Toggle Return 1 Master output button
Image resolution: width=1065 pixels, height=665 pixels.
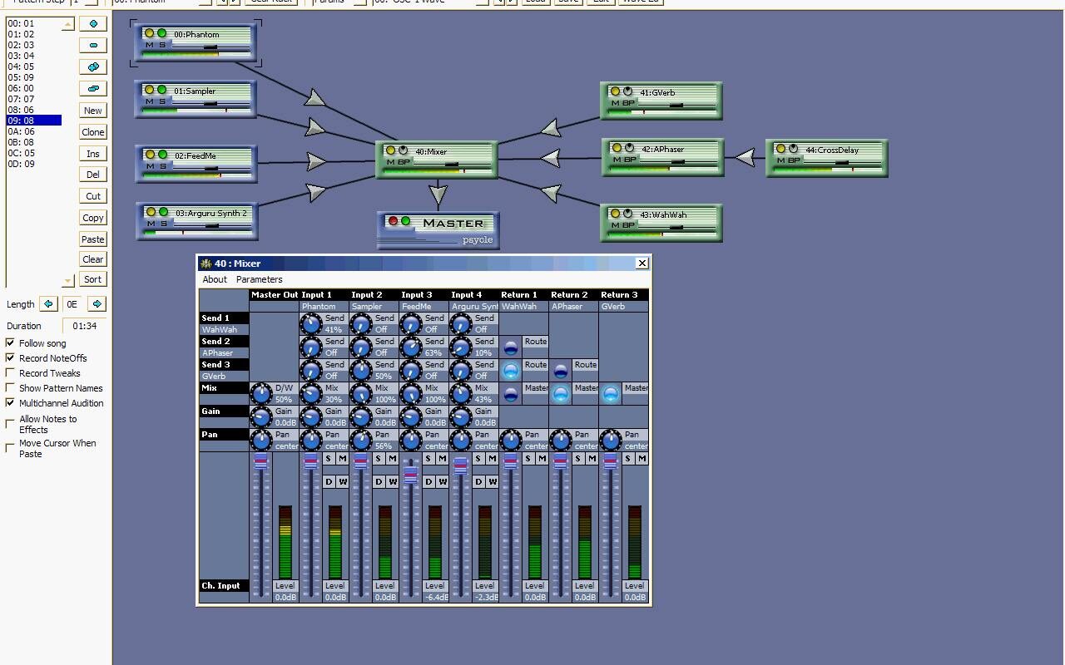tap(511, 394)
